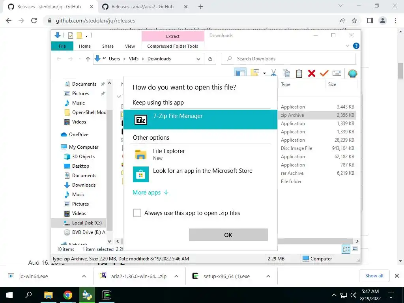The width and height of the screenshot is (404, 303).
Task: Switch to aria2 Releases browser tab
Action: coord(142,7)
